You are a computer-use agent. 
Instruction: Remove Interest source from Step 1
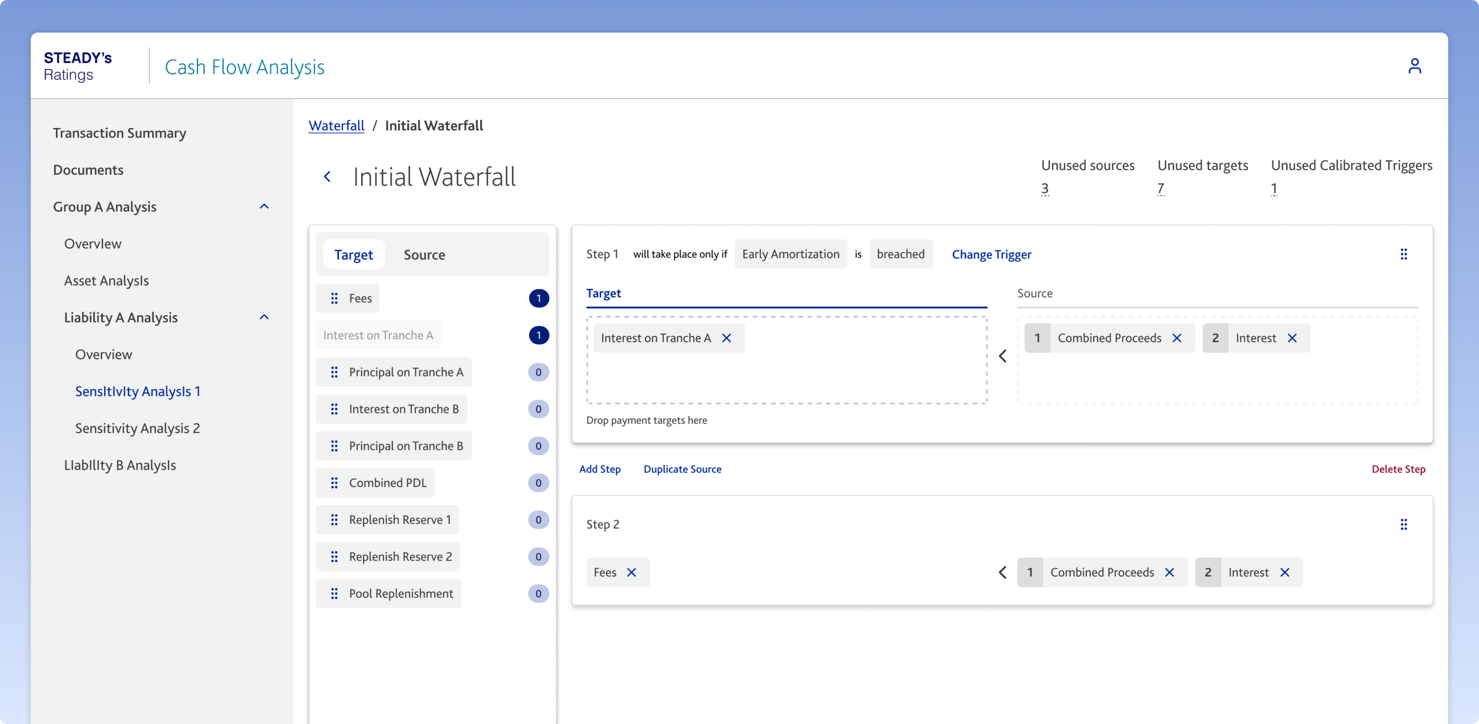click(x=1292, y=338)
